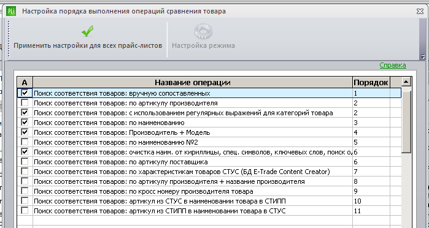Enable the по артикулу поставщика checkbox
Image resolution: width=429 pixels, height=228 pixels.
point(25,162)
